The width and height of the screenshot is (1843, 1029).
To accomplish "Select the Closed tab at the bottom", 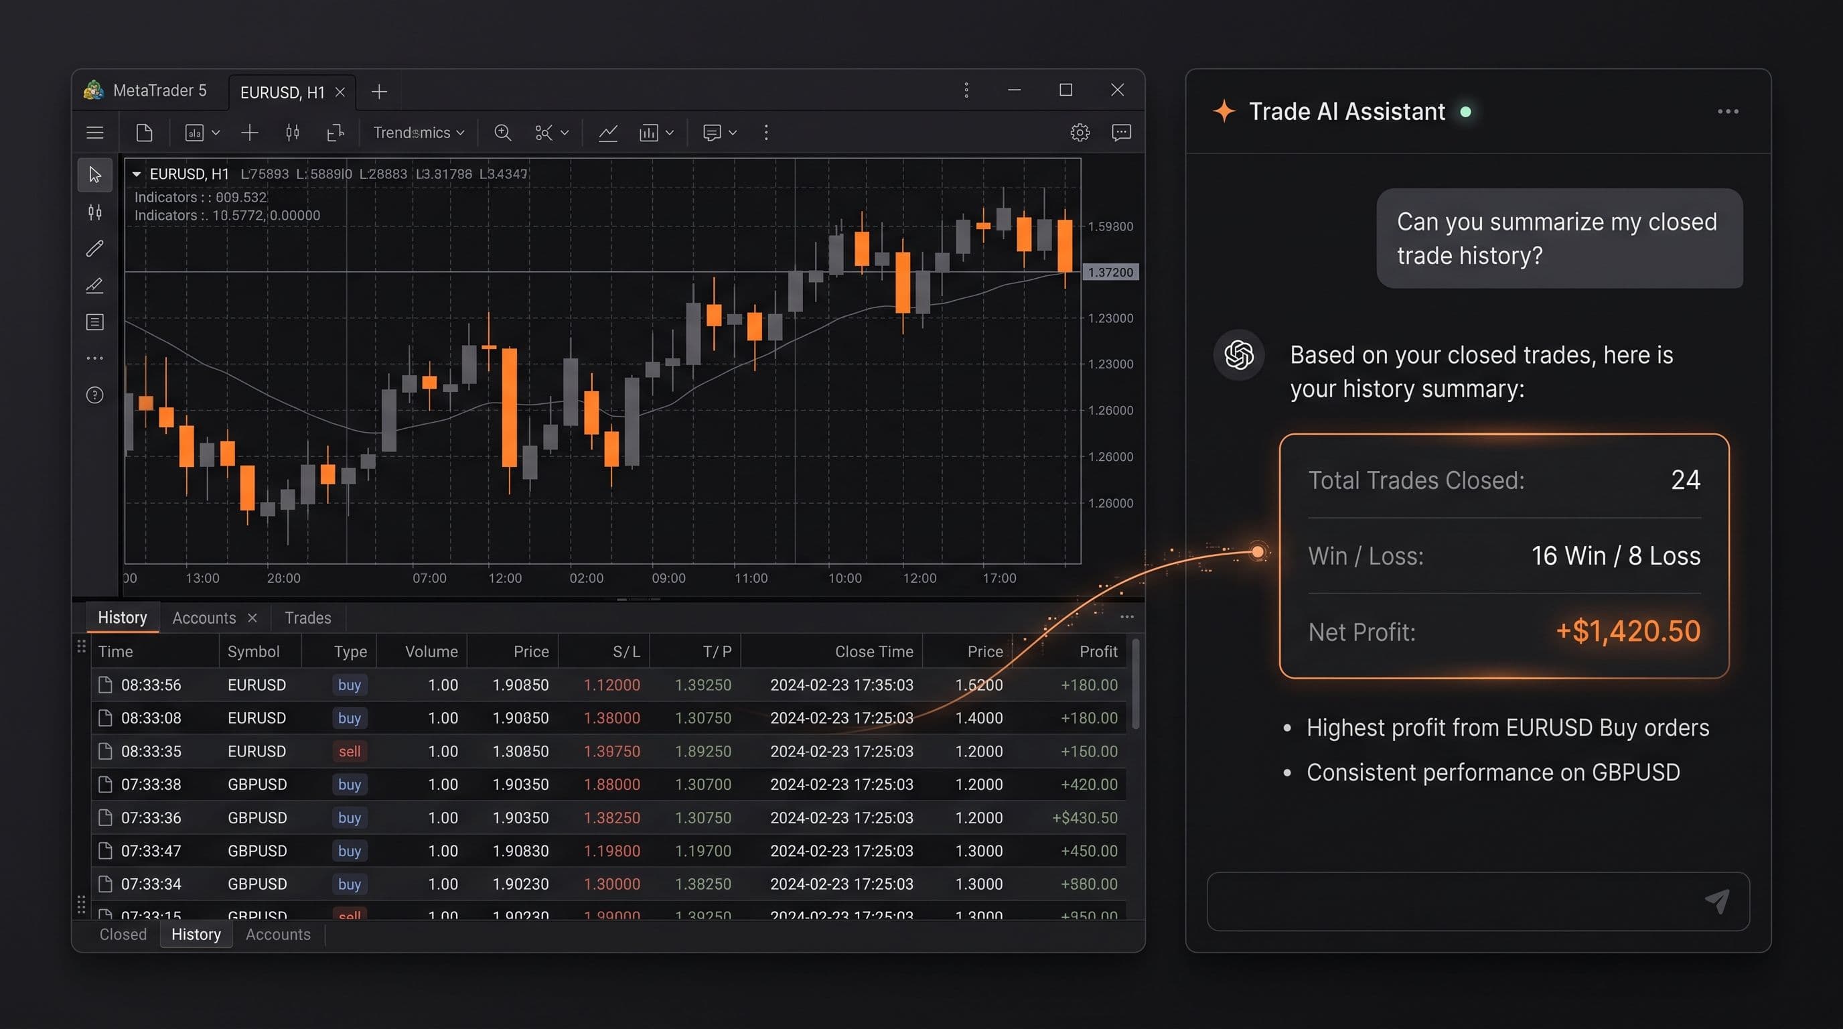I will click(x=123, y=934).
